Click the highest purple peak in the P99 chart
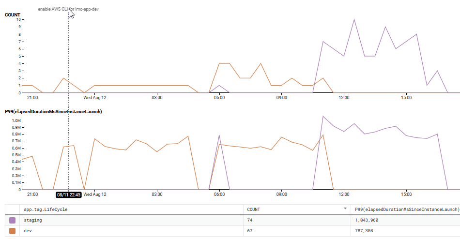 pos(323,116)
